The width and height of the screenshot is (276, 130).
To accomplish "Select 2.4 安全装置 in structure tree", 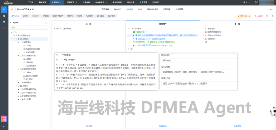I will click(x=25, y=99).
